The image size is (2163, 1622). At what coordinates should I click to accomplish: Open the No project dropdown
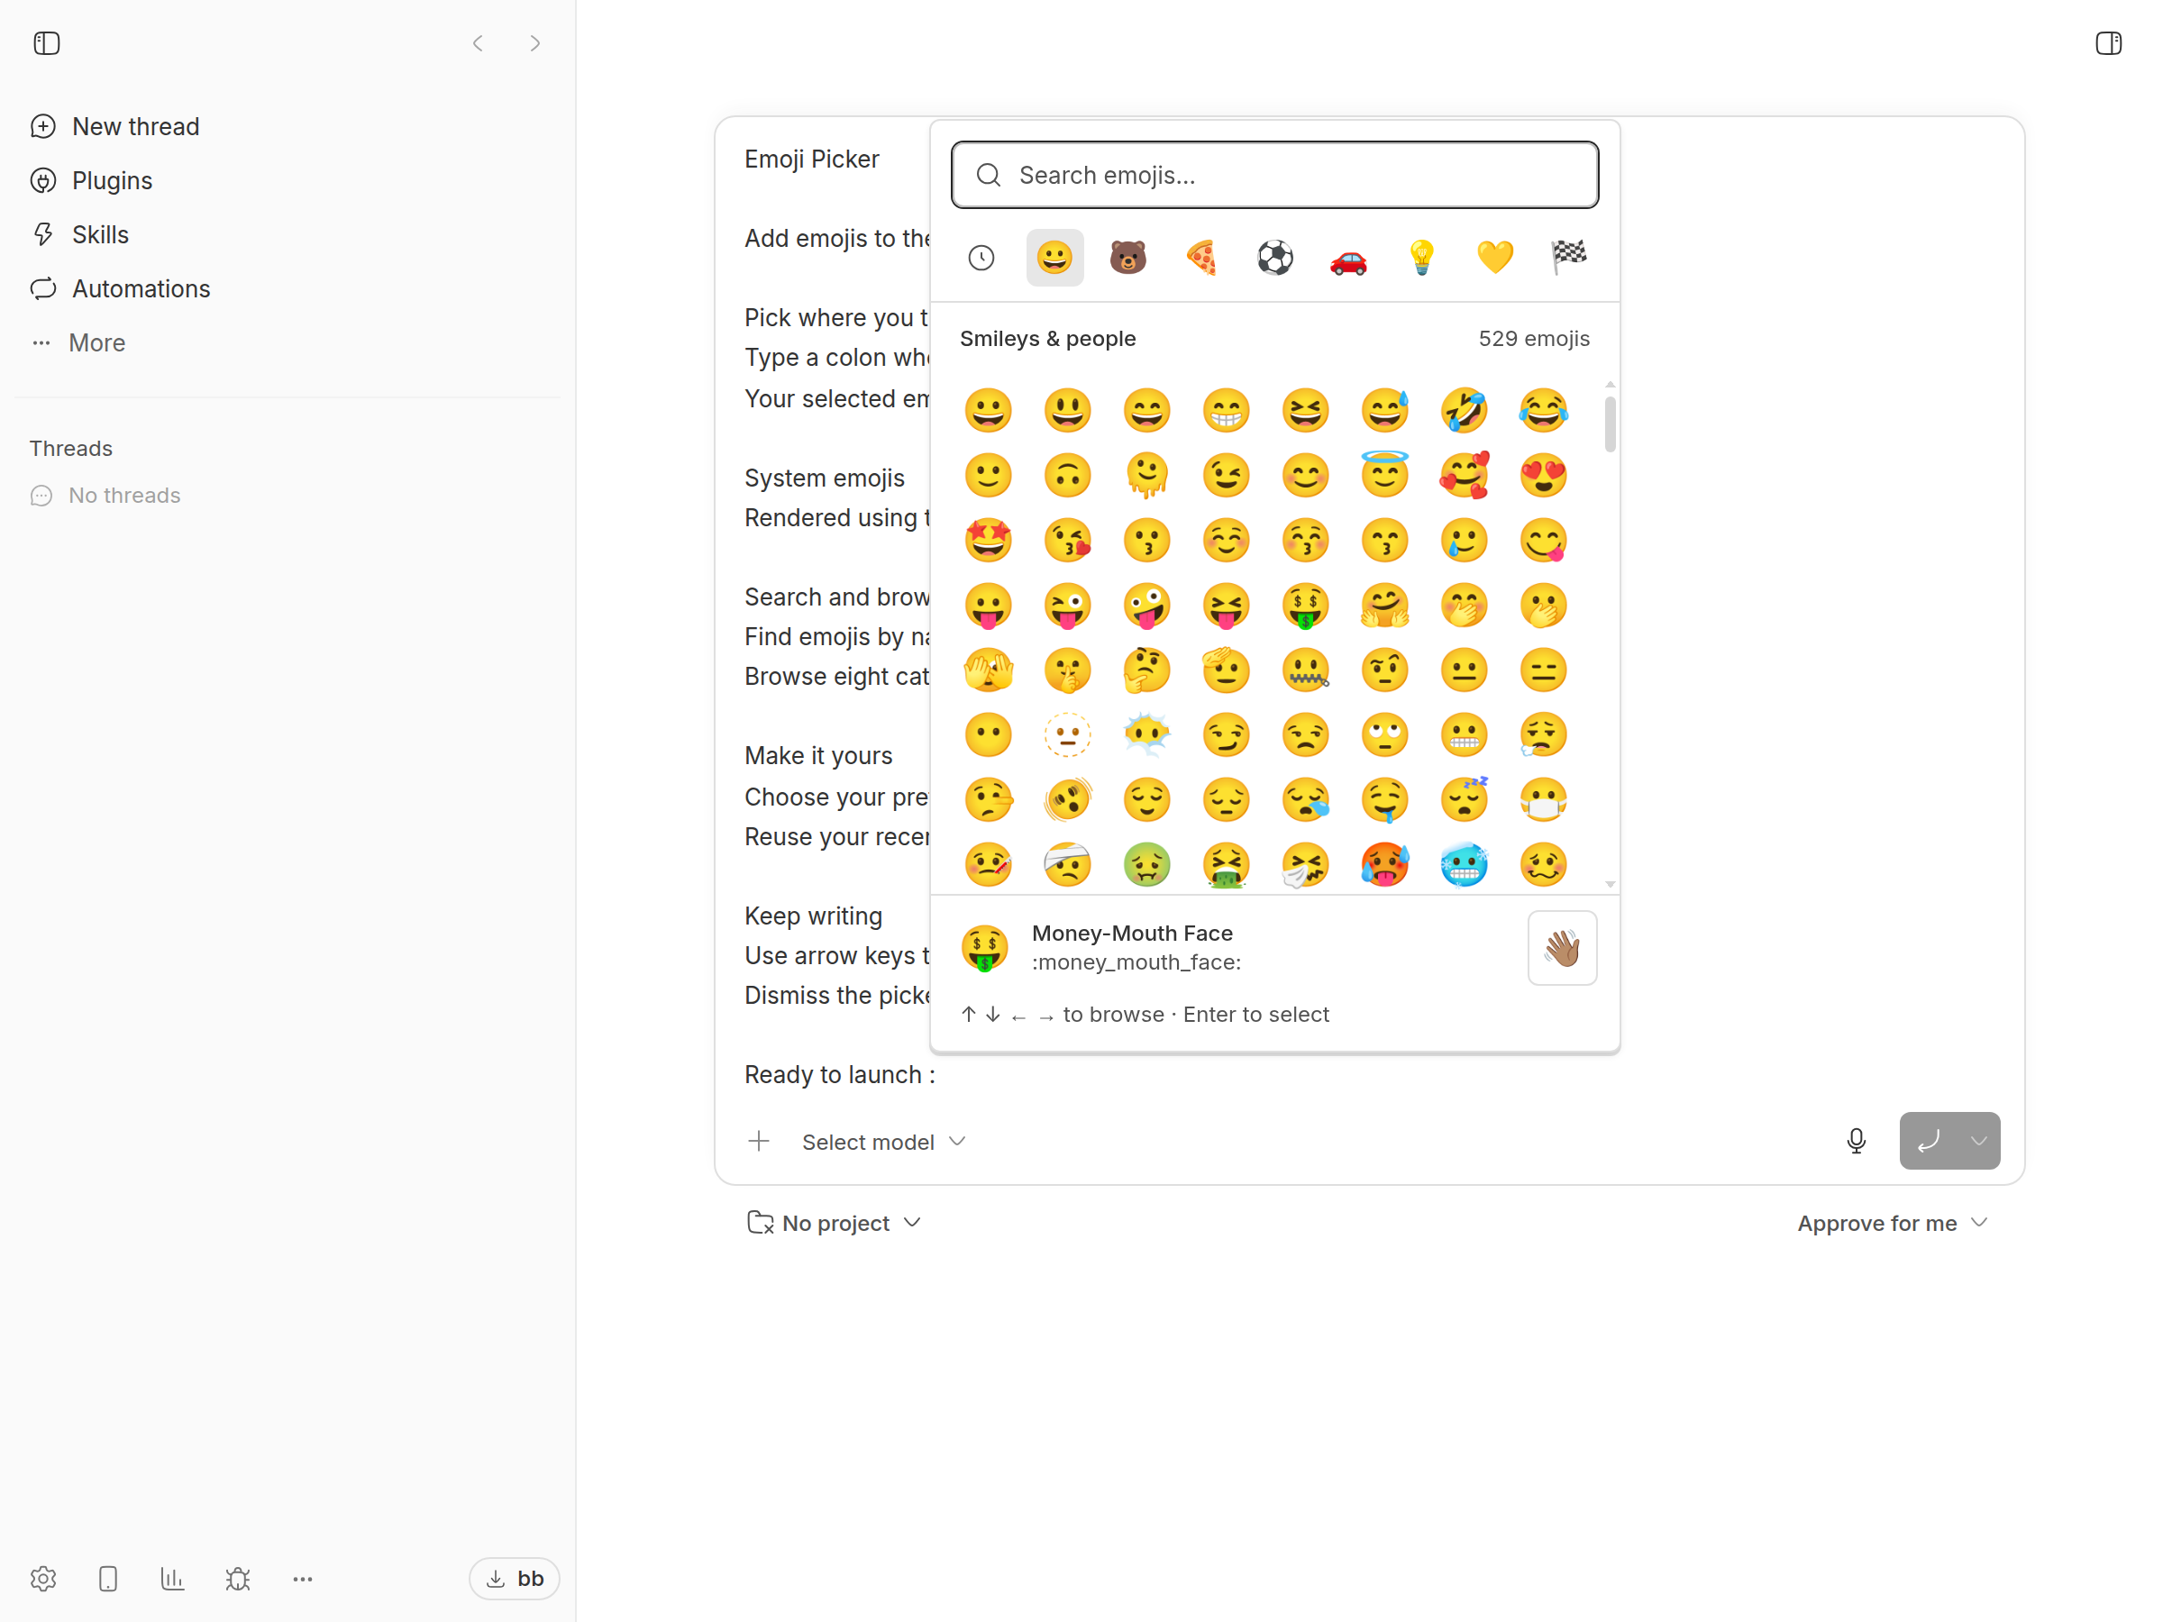pyautogui.click(x=834, y=1223)
